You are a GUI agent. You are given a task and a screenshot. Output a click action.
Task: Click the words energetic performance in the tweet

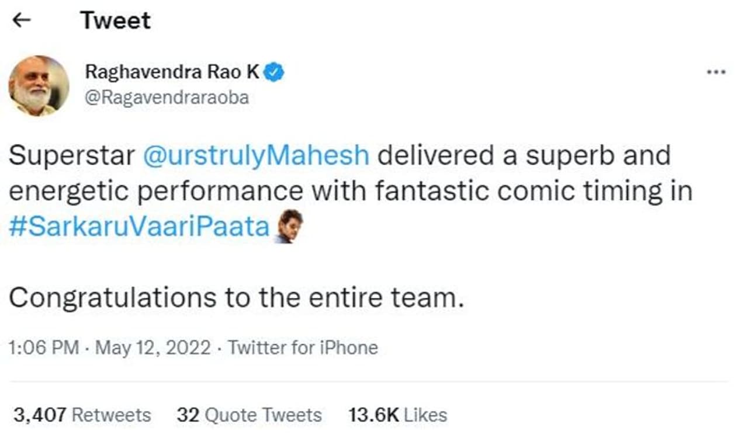[x=156, y=192]
